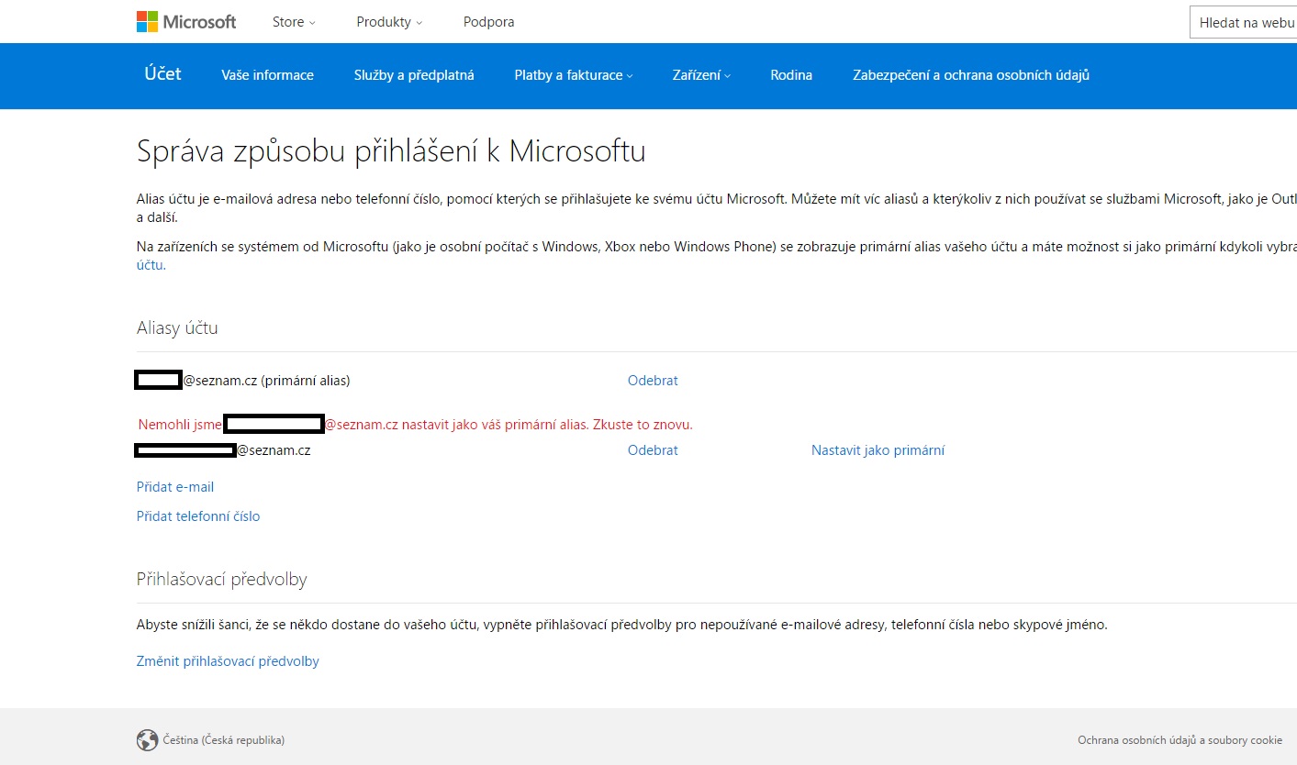The image size is (1297, 765).
Task: Open the Produkty dropdown menu
Action: [x=389, y=22]
